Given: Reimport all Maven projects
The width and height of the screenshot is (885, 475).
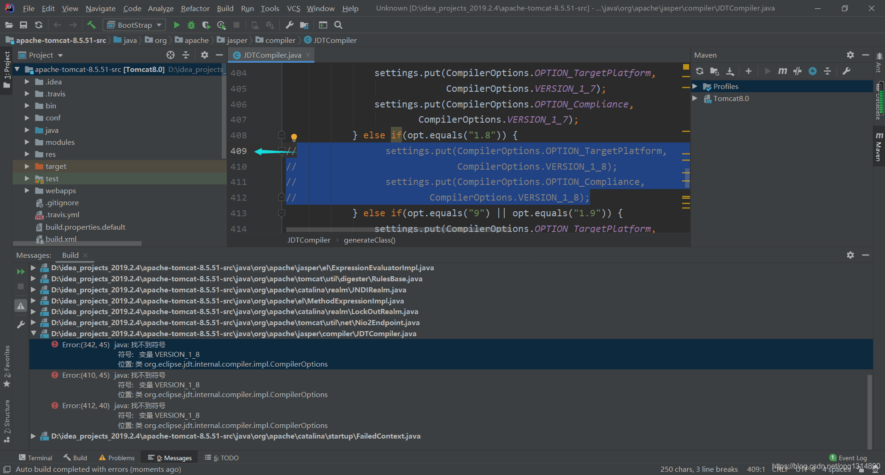Looking at the screenshot, I should coord(700,71).
